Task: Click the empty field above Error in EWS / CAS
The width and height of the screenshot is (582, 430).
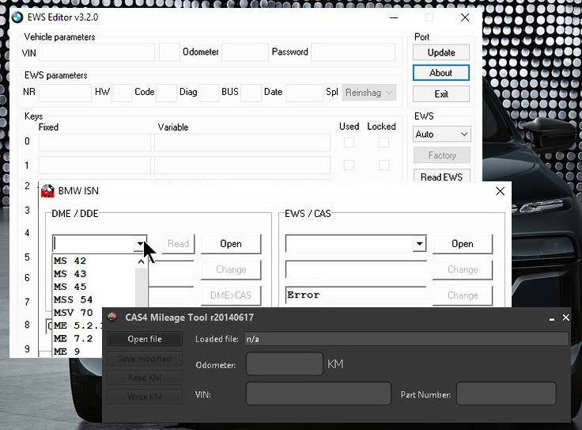Action: (x=356, y=269)
